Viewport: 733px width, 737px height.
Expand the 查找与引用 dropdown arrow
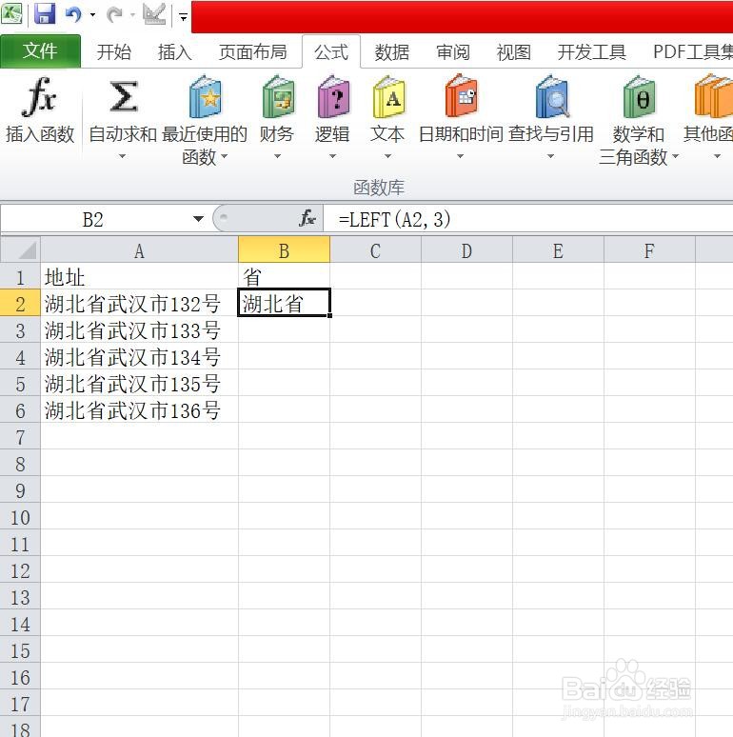click(x=550, y=156)
